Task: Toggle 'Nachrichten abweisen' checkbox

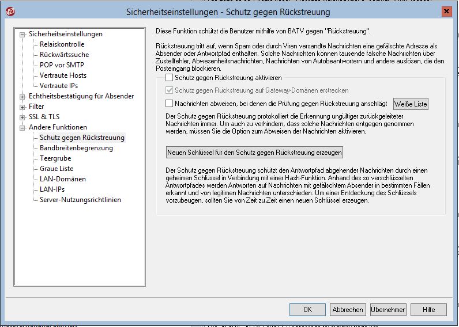Action: click(169, 104)
